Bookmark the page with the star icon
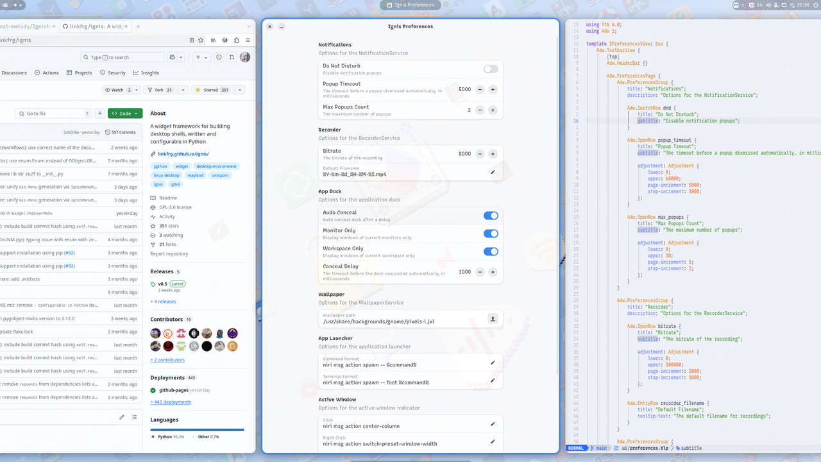Viewport: 821px width, 462px height. [201, 40]
